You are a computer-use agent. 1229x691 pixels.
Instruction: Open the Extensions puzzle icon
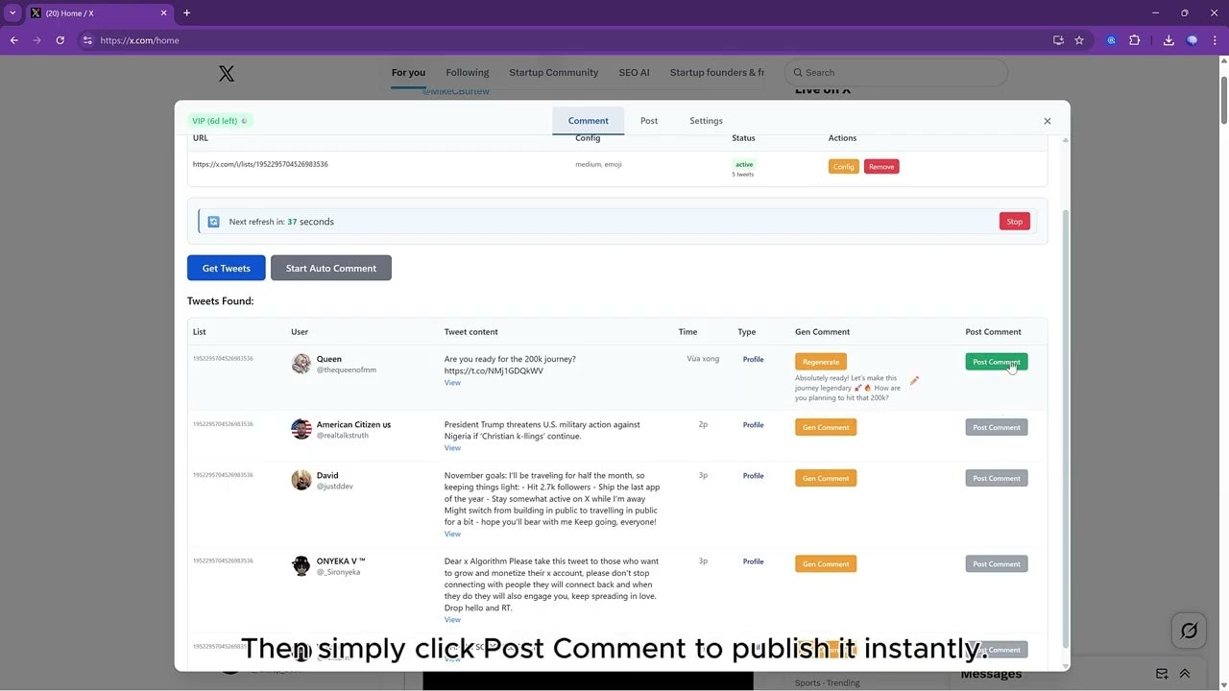click(x=1135, y=40)
